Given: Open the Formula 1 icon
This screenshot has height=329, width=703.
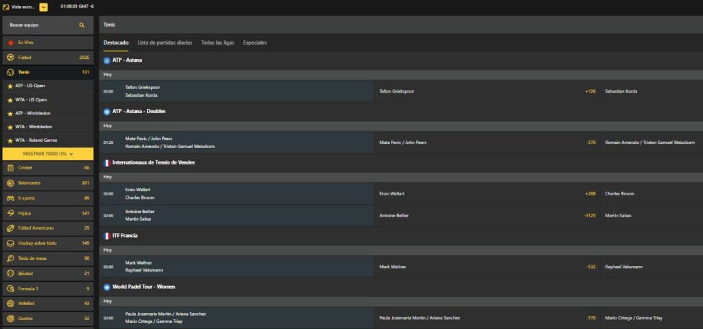Looking at the screenshot, I should click(10, 288).
